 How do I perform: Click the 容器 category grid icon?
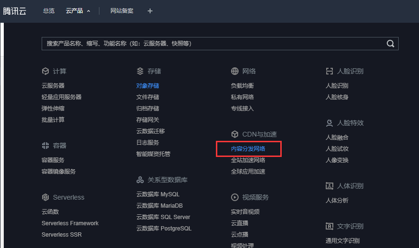(45, 146)
